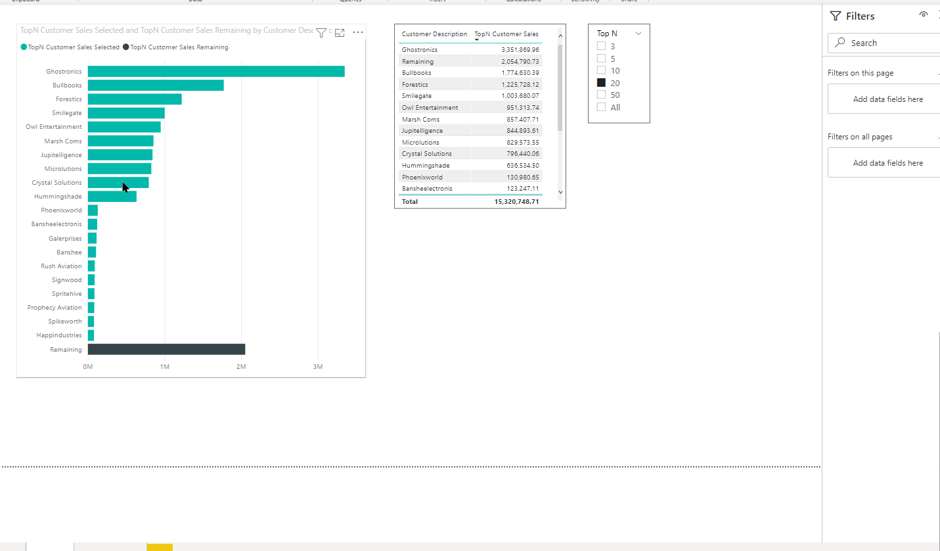Click the magnifier icon in Filters search
Viewport: 940px width, 551px height.
click(839, 43)
